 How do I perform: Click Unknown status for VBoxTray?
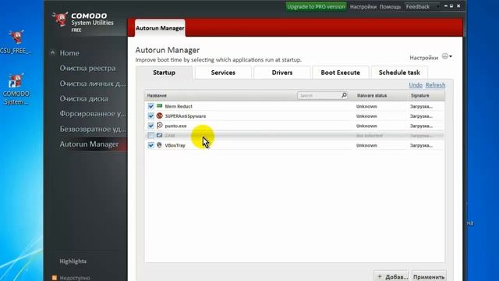coord(366,145)
